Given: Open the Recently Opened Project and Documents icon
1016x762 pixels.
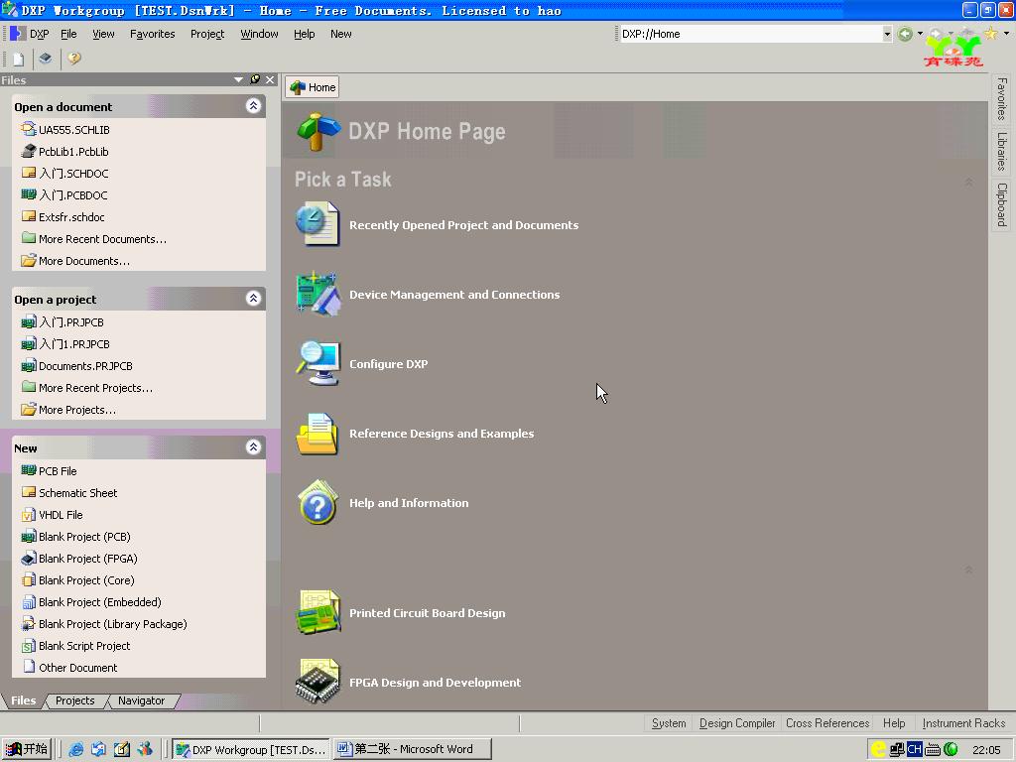Looking at the screenshot, I should [x=317, y=223].
